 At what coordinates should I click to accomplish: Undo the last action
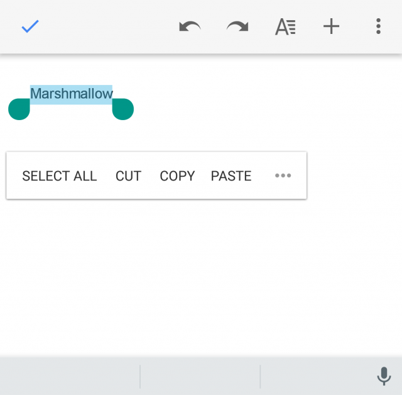point(190,26)
